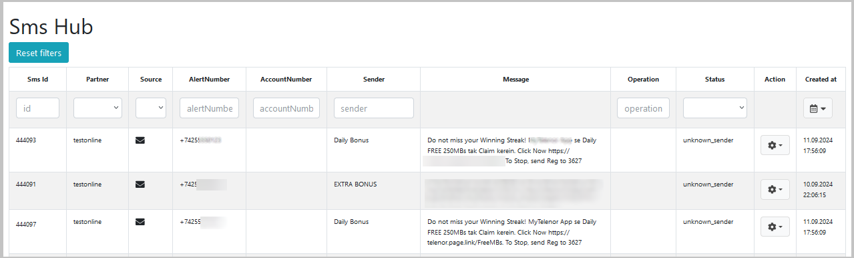The width and height of the screenshot is (854, 258).
Task: Open the Partner filter dropdown
Action: 97,108
